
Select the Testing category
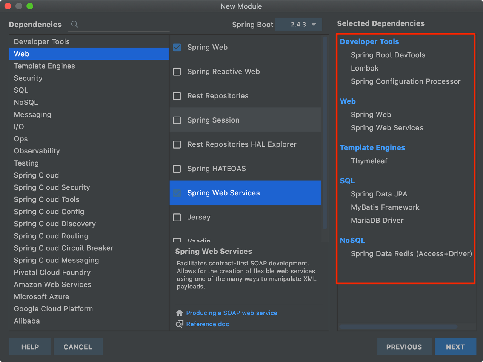pyautogui.click(x=89, y=163)
